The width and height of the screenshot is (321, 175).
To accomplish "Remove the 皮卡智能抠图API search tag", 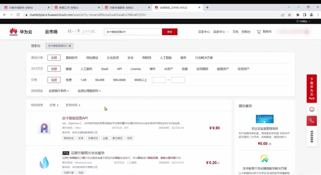I will pos(70,46).
